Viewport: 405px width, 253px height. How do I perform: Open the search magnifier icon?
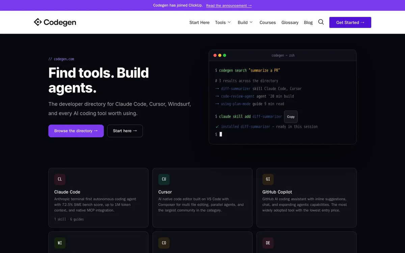pyautogui.click(x=321, y=22)
